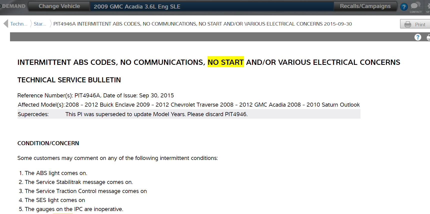Open the Contact chat bubble icon
The height and width of the screenshot is (214, 430).
point(415,7)
